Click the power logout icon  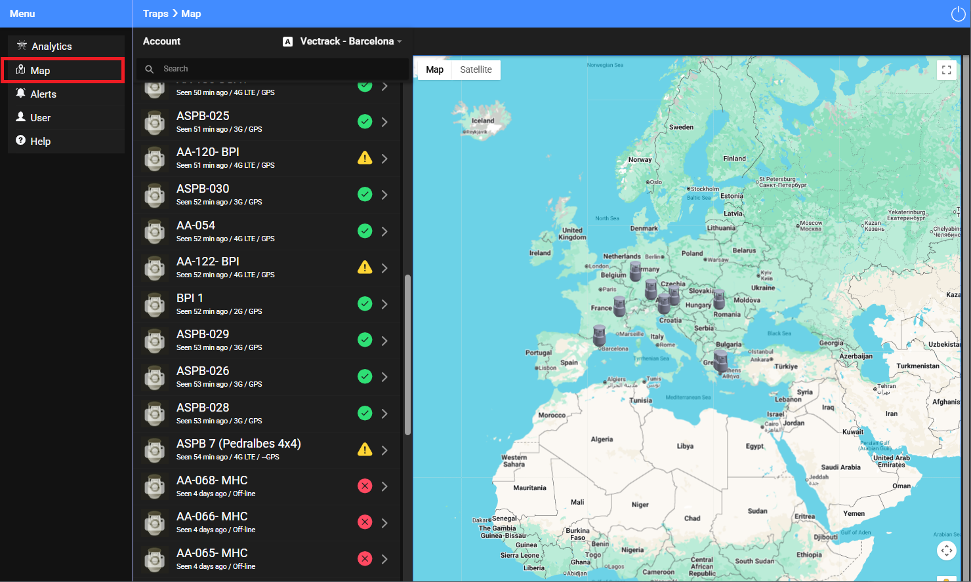[958, 14]
